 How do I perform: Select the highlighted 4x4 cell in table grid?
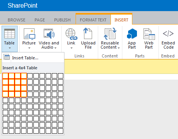pyautogui.click(x=24, y=94)
